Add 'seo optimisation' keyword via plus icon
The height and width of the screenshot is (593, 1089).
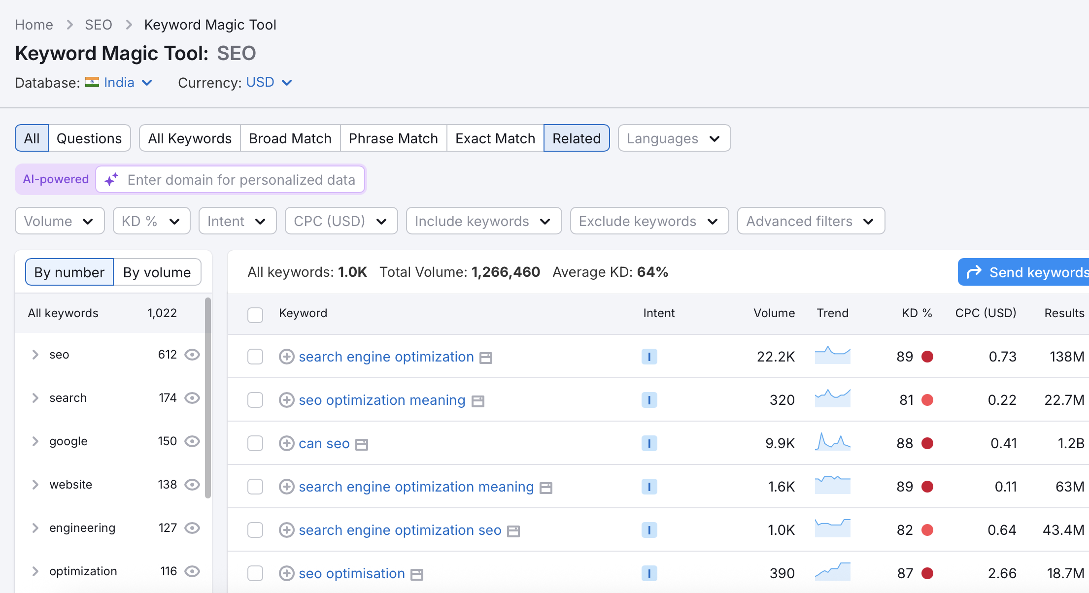[x=286, y=573]
